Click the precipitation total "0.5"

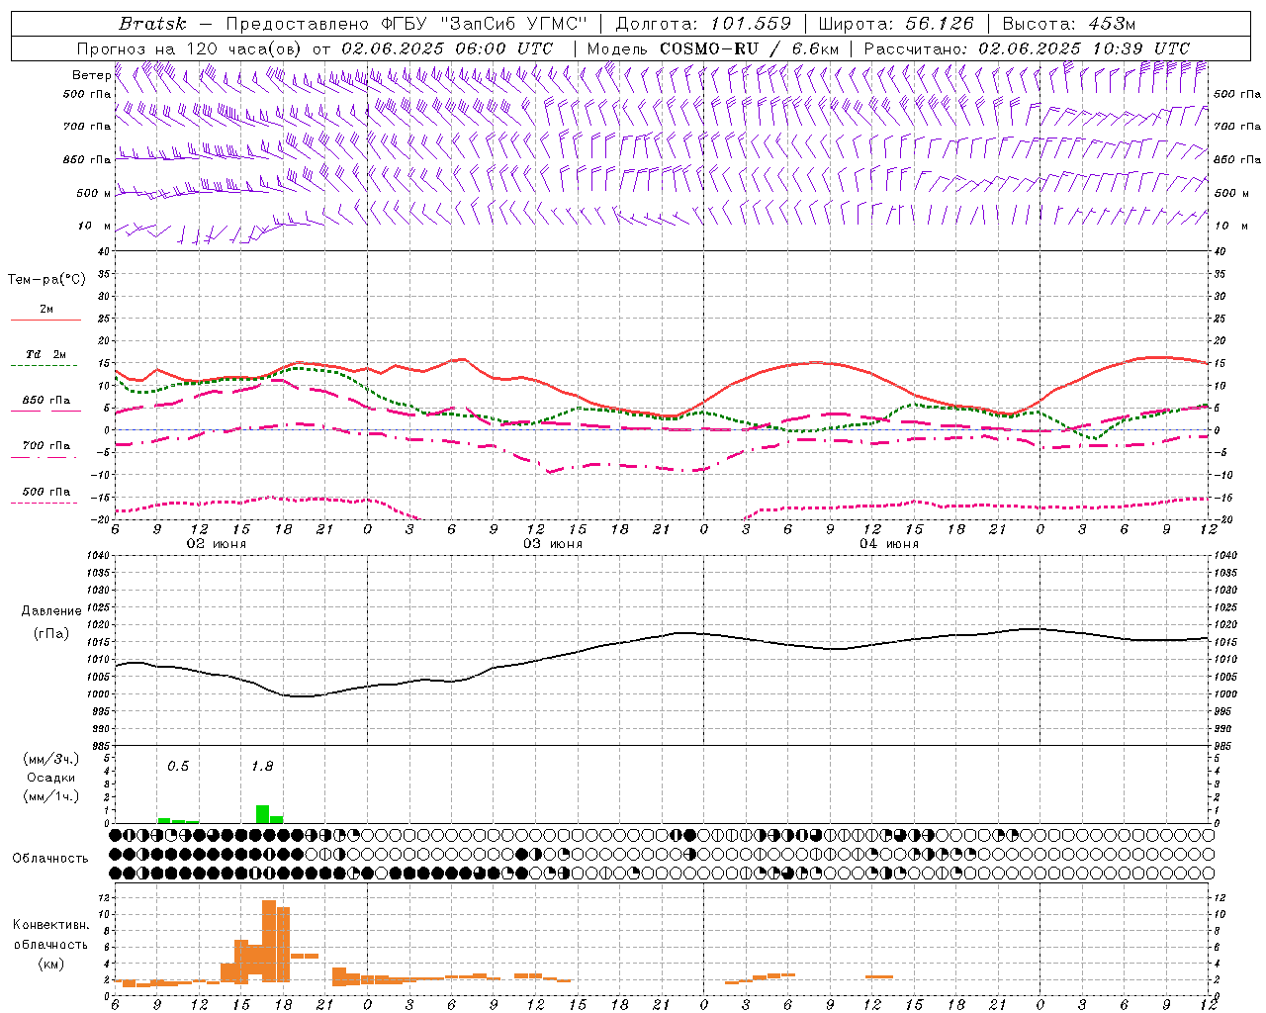[178, 766]
